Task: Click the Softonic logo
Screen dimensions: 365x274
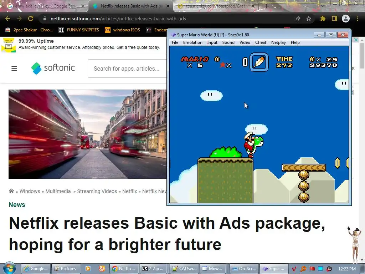Action: (x=53, y=68)
